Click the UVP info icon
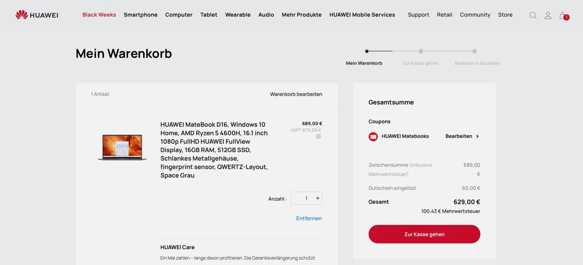 318,136
